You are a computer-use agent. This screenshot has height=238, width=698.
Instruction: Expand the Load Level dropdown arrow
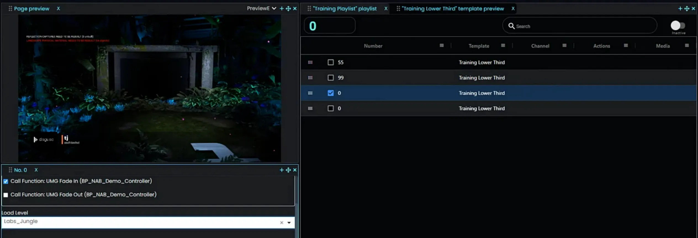[289, 223]
